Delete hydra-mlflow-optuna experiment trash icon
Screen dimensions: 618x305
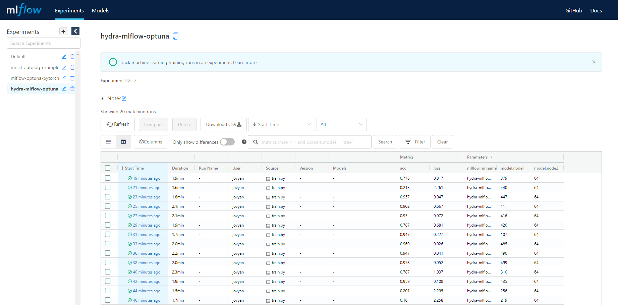click(x=72, y=89)
